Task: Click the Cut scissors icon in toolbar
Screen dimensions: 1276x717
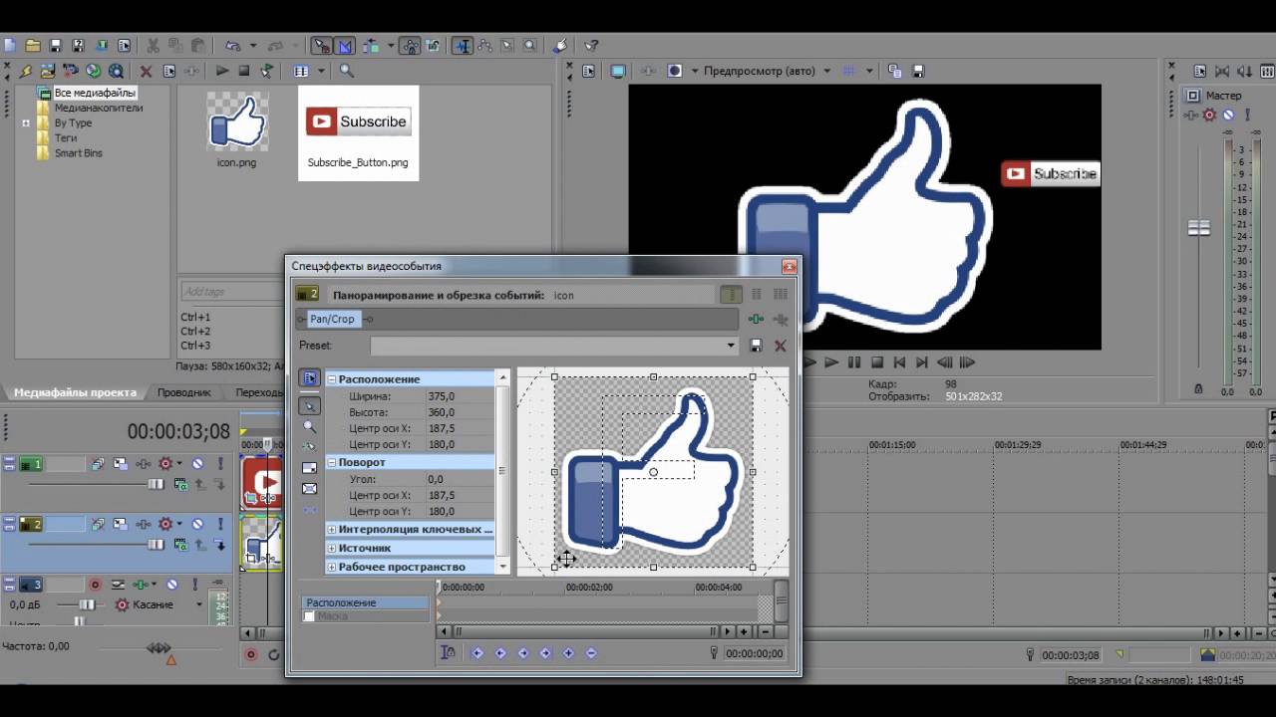Action: point(153,46)
